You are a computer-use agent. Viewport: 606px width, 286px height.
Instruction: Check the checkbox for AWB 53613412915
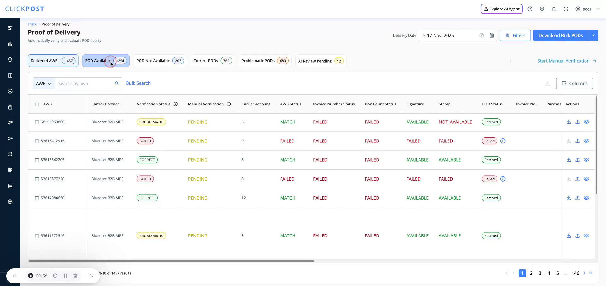pos(37,141)
